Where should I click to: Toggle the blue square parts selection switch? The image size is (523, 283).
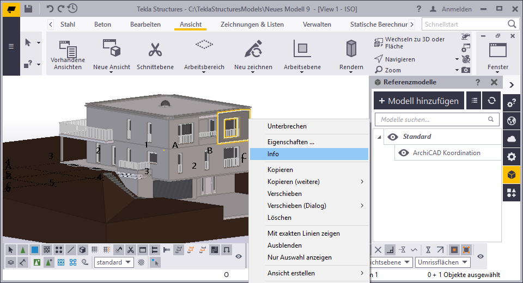click(35, 250)
